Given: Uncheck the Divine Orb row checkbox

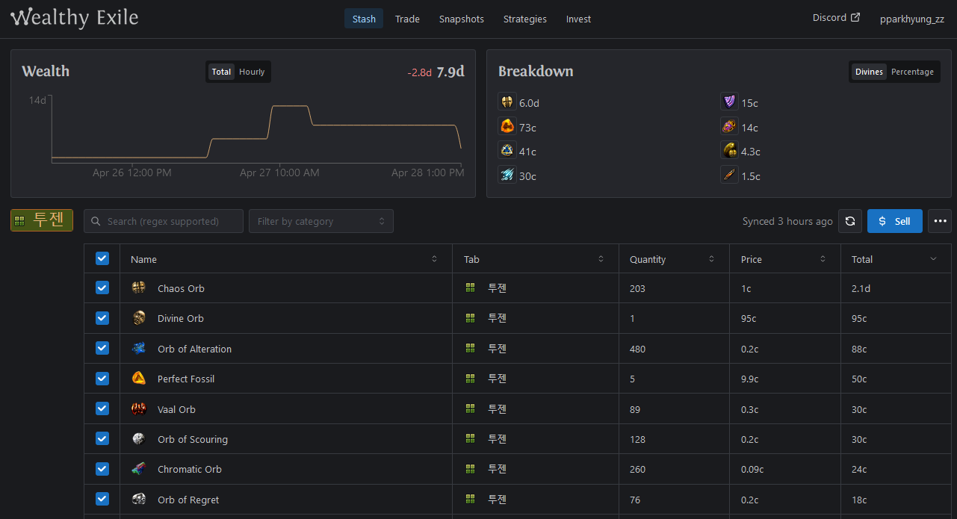Looking at the screenshot, I should coord(102,318).
